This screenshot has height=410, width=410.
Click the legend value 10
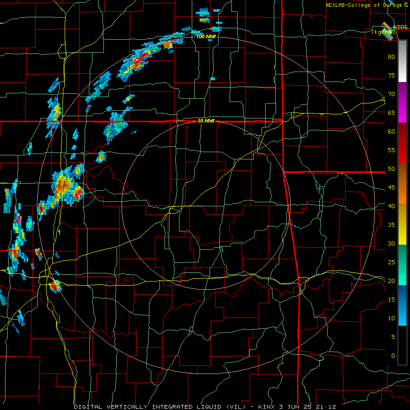[391, 318]
